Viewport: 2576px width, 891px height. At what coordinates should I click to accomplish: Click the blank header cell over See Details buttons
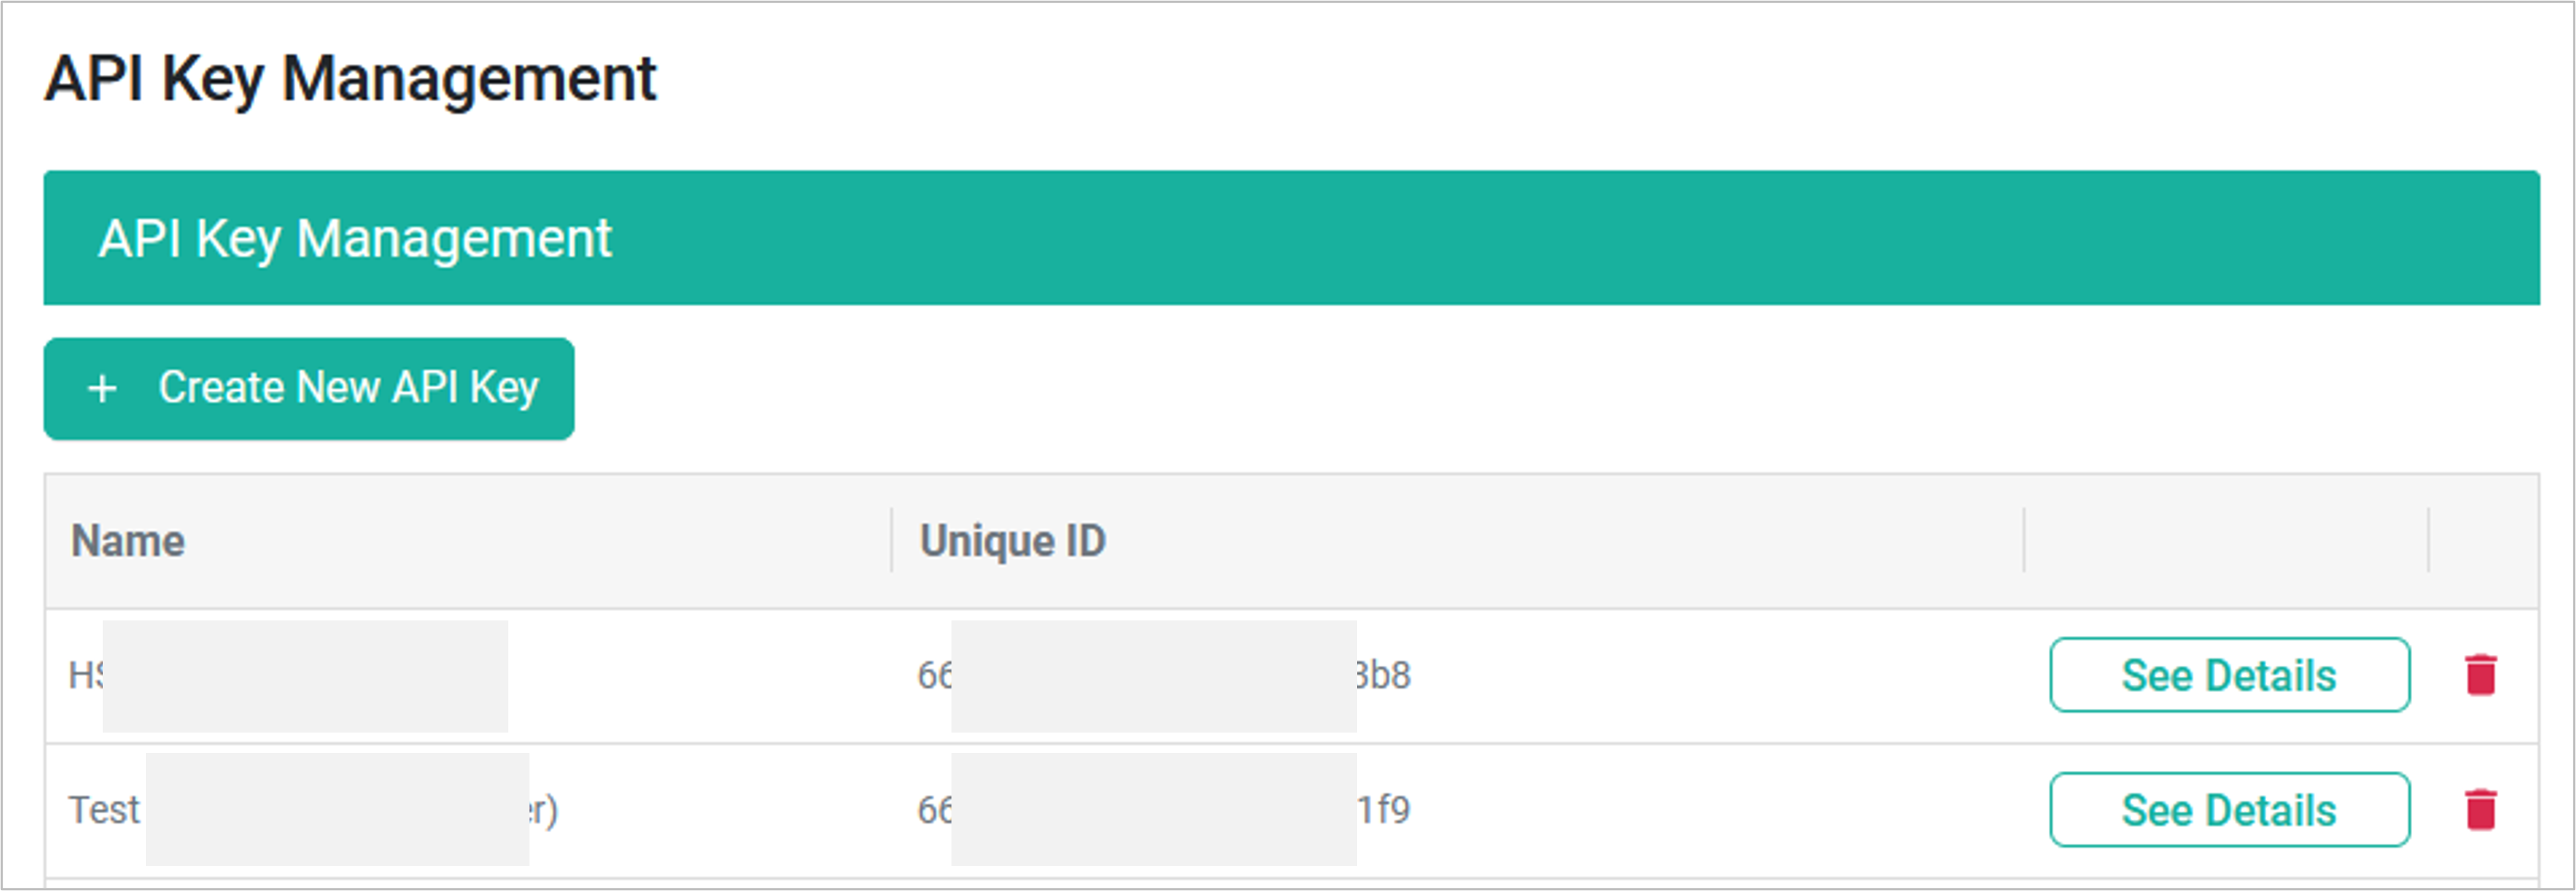coord(2226,541)
